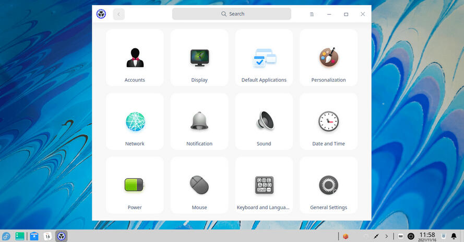Open the Accounts settings

coord(135,58)
